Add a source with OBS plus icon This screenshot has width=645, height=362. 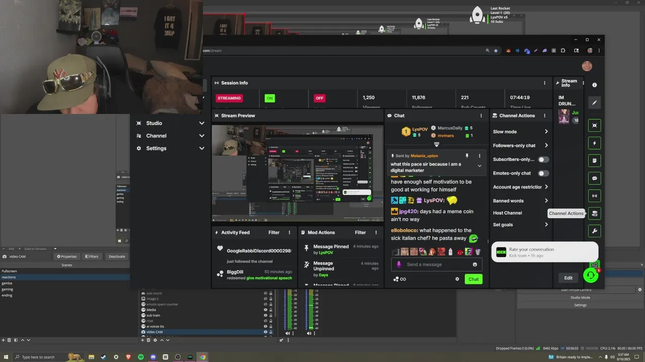pos(143,340)
